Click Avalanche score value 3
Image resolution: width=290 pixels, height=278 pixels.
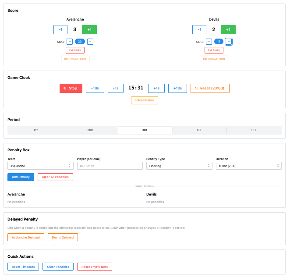(x=75, y=29)
